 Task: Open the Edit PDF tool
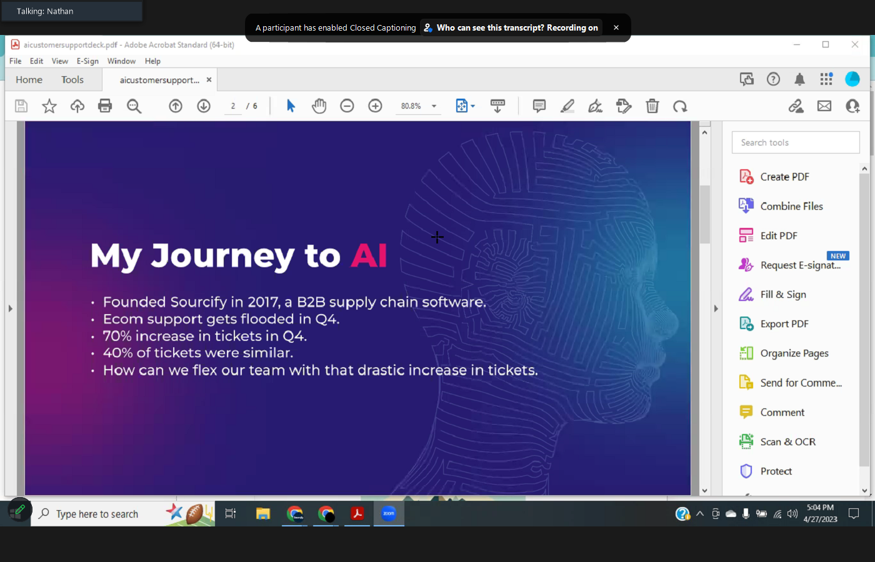click(x=778, y=235)
